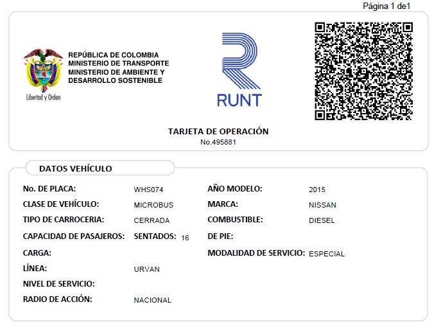Click the NISSAN brand value
This screenshot has height=329, width=441.
(322, 205)
